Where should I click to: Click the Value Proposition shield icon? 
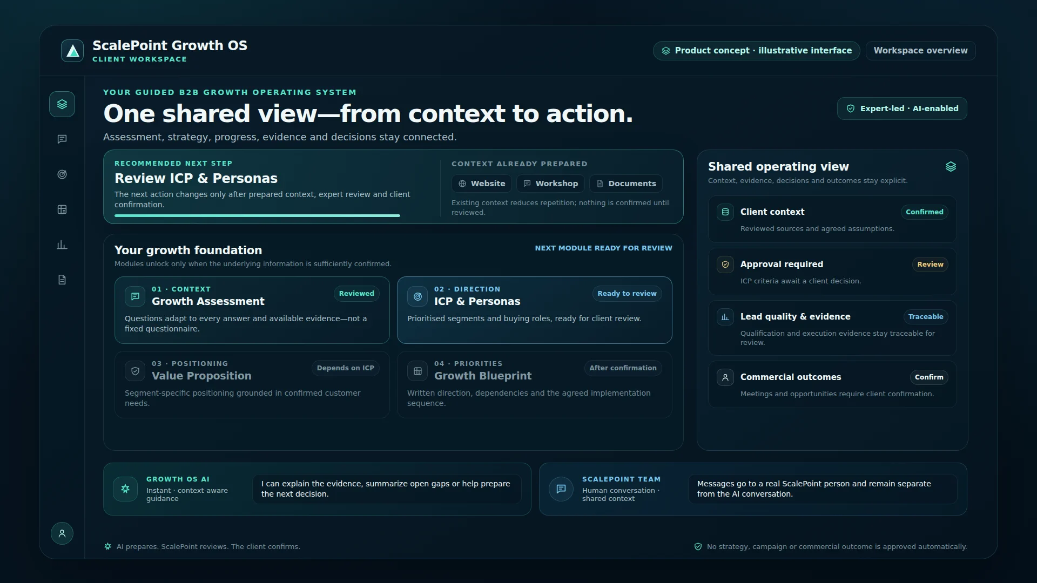click(135, 371)
